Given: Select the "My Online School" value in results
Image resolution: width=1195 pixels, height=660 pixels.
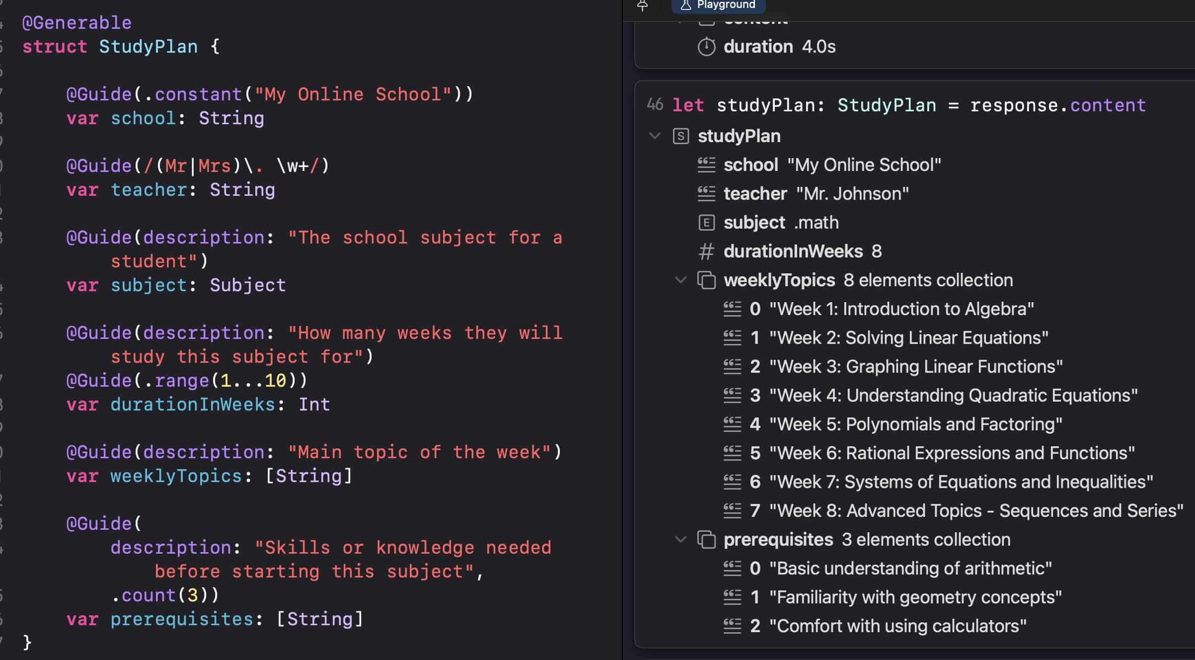Looking at the screenshot, I should pyautogui.click(x=864, y=165).
